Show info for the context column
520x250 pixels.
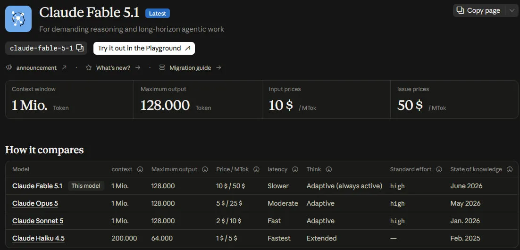[140, 169]
